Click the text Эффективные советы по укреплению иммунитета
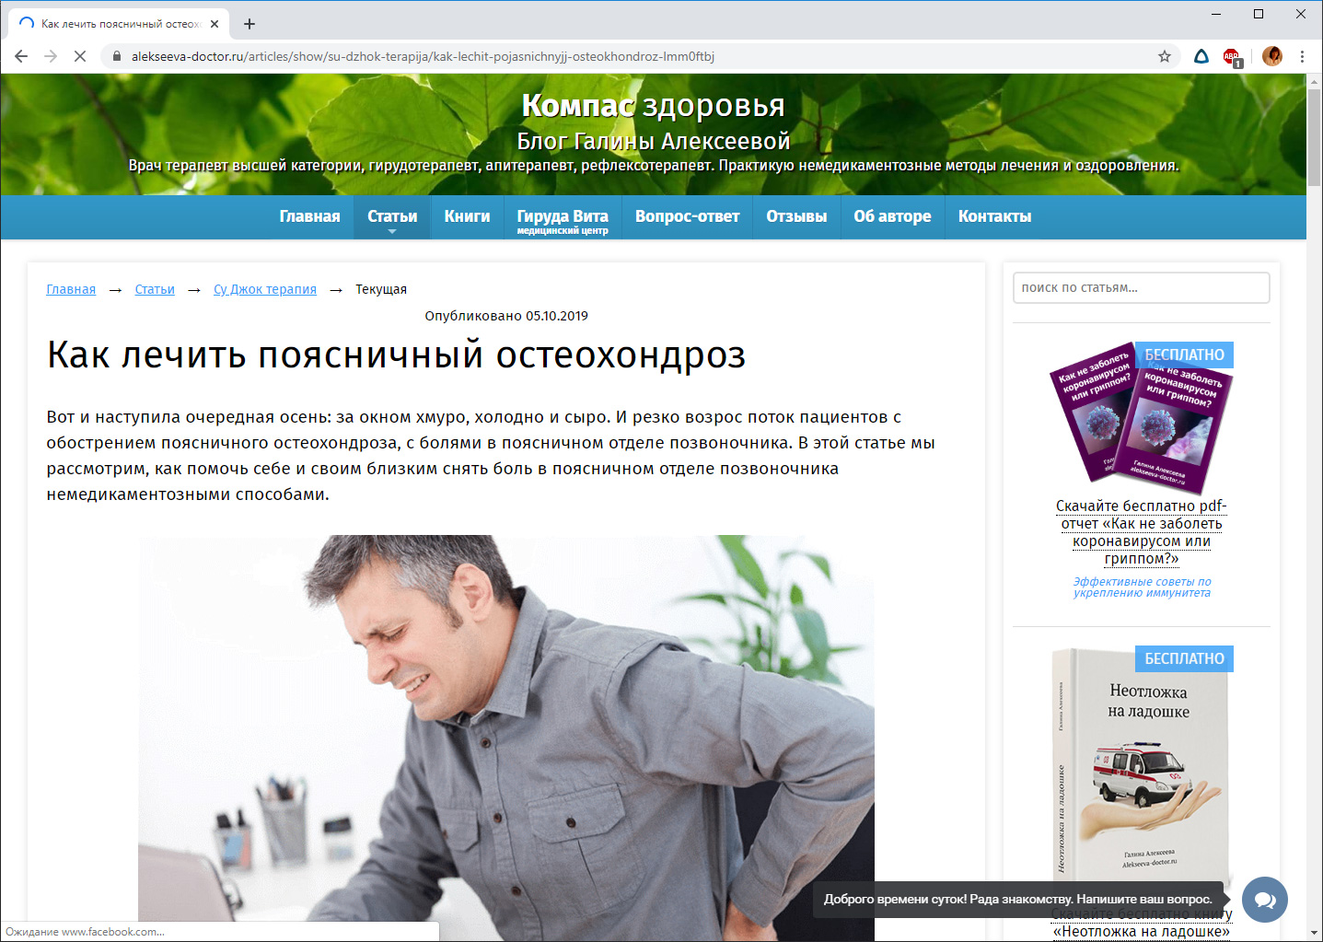1323x942 pixels. [x=1142, y=587]
